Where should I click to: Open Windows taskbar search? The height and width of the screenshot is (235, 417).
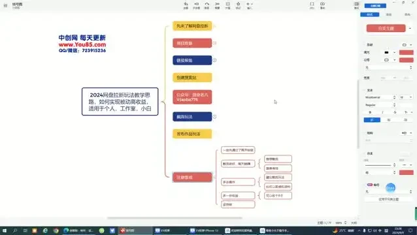pyautogui.click(x=15, y=230)
